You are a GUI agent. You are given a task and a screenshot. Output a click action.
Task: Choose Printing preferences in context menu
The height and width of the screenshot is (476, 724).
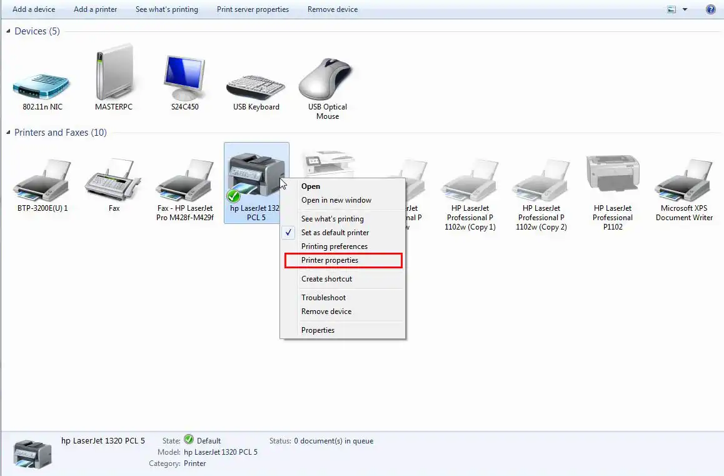334,246
